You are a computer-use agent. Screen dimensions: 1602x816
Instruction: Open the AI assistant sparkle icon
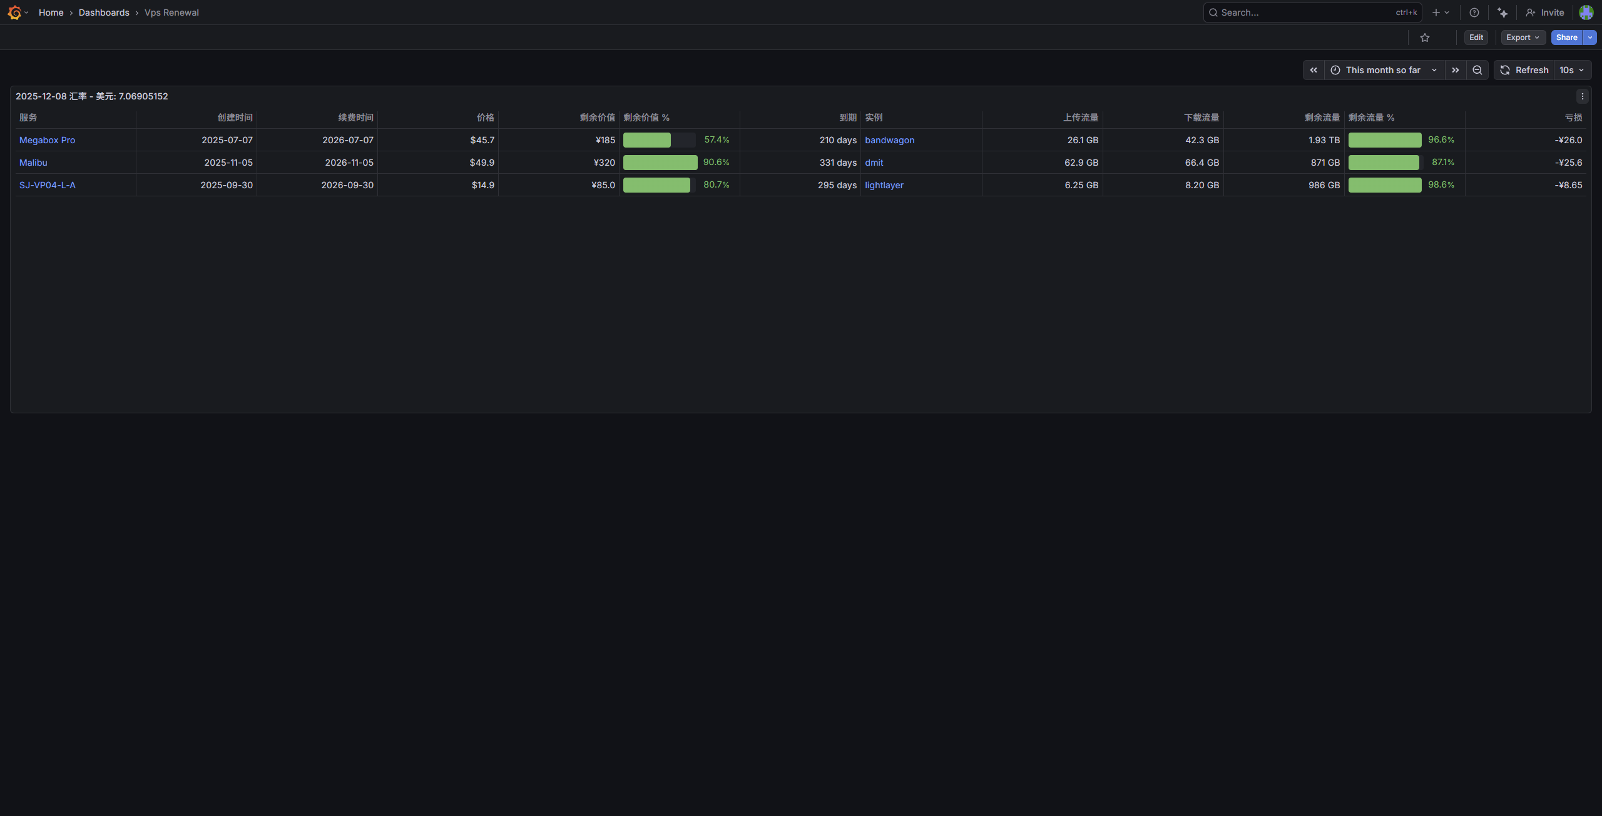[x=1503, y=13]
